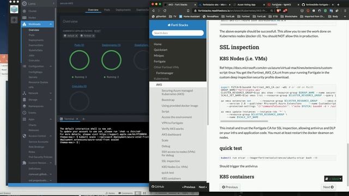Add a cluster with the plus icon
This screenshot has width=349, height=196.
(14, 20)
